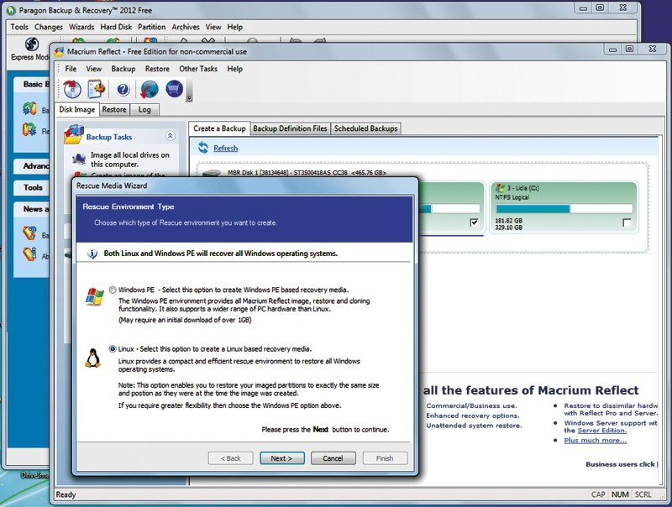Click the greyed-out Back button in wizard

click(x=230, y=458)
